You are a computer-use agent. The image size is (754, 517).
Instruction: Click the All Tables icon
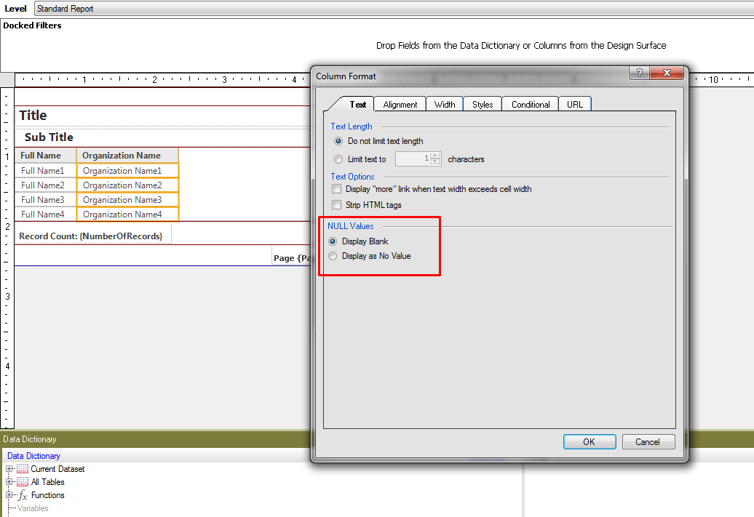[22, 482]
